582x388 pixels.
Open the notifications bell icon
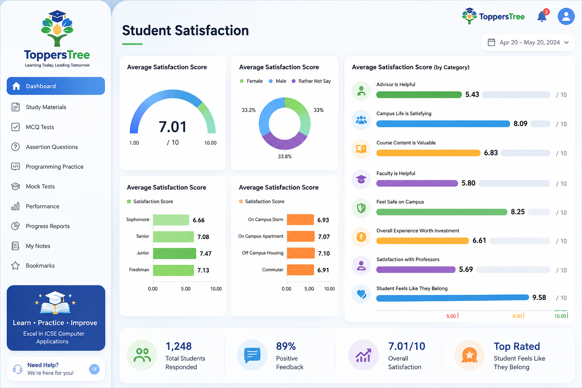point(542,17)
